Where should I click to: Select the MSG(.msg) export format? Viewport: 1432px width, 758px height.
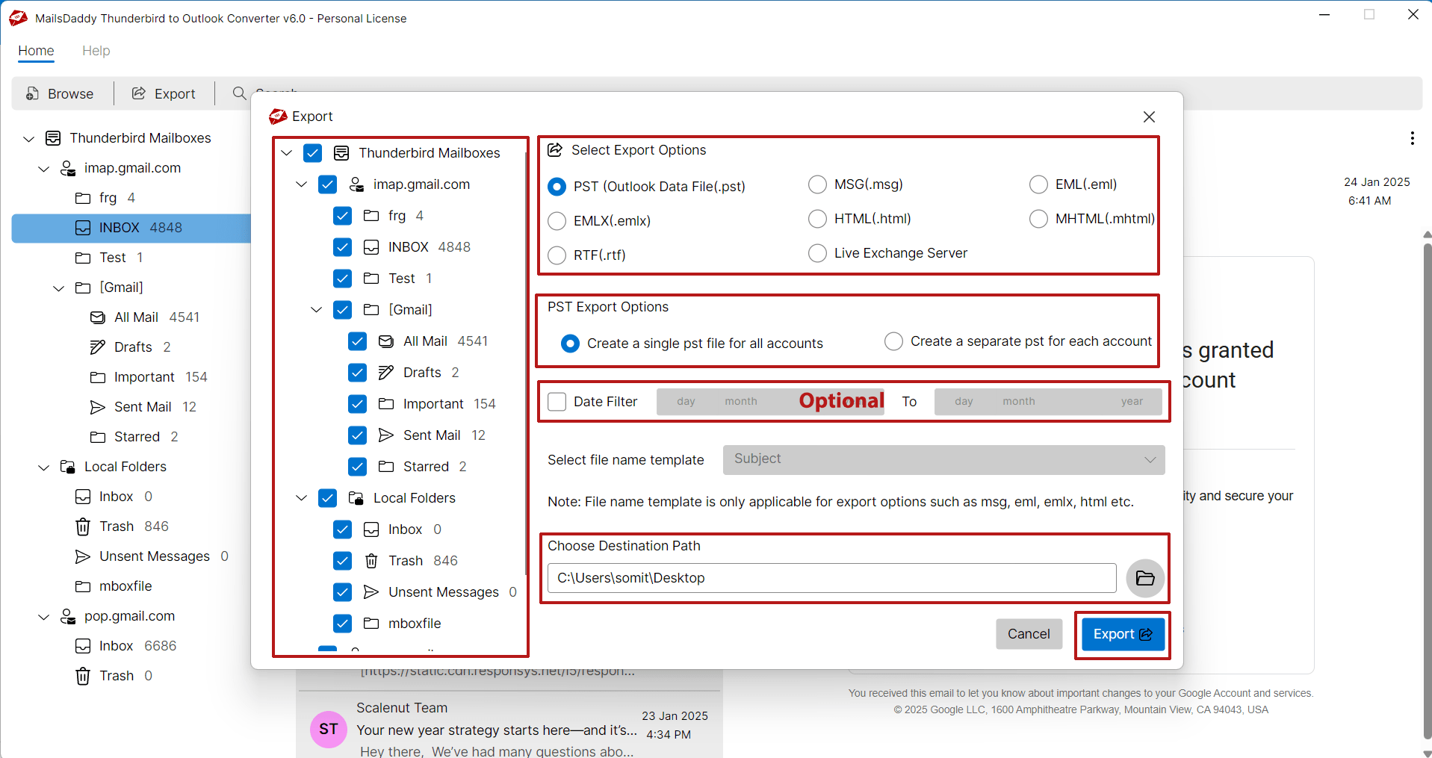point(818,184)
